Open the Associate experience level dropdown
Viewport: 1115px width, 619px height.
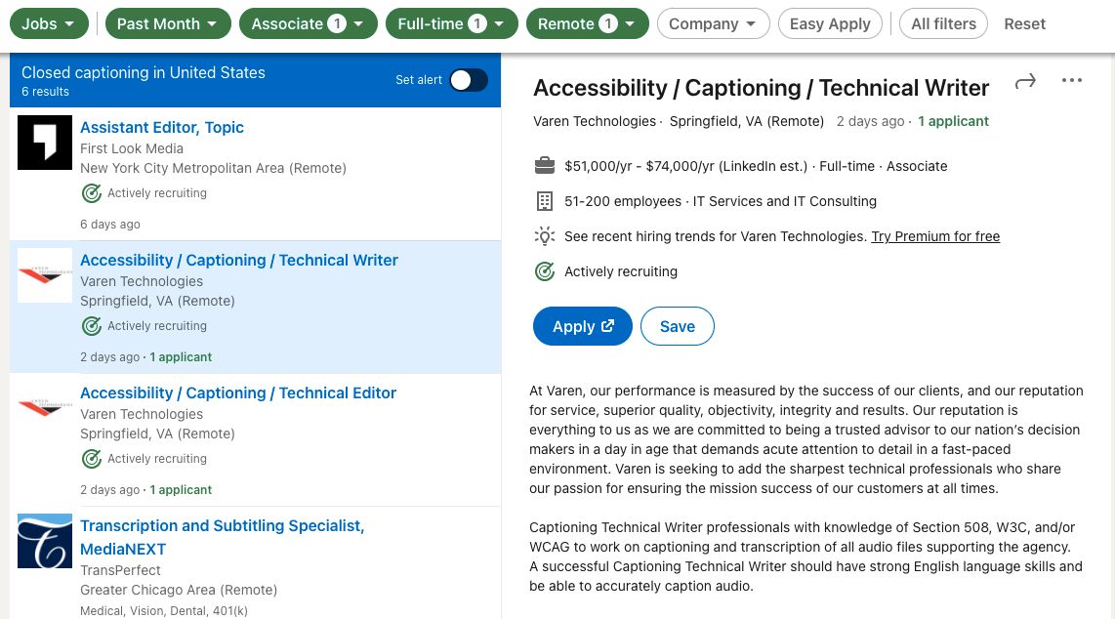tap(308, 21)
